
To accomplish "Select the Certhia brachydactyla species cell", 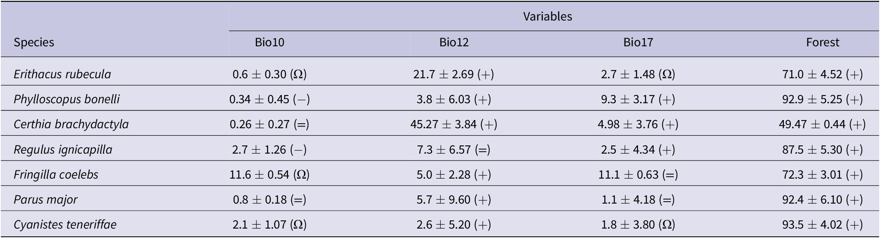I will [71, 124].
